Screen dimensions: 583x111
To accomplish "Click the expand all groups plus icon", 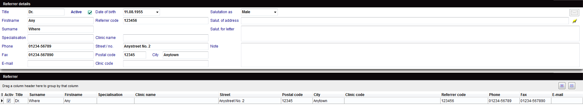I will pos(562,86).
